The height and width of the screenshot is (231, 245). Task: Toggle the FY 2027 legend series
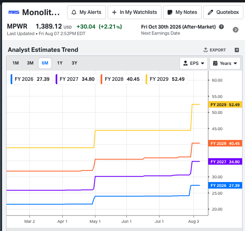[x=76, y=79]
